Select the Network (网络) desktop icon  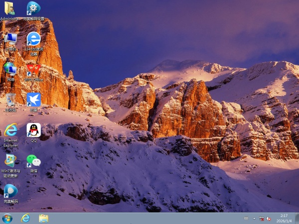[x=10, y=69]
